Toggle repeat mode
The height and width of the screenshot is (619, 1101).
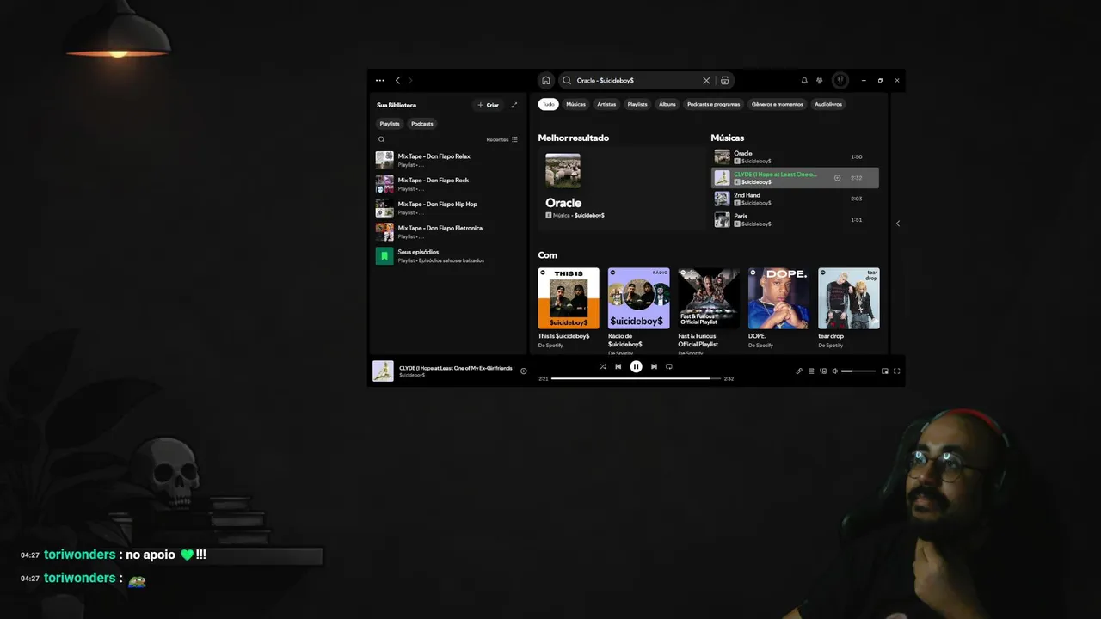pyautogui.click(x=669, y=366)
